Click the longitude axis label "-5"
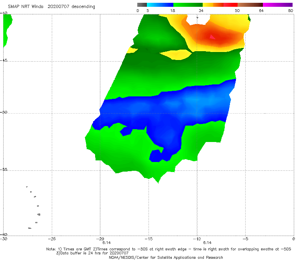Viewport: 297px width, 260px height. (x=245, y=239)
